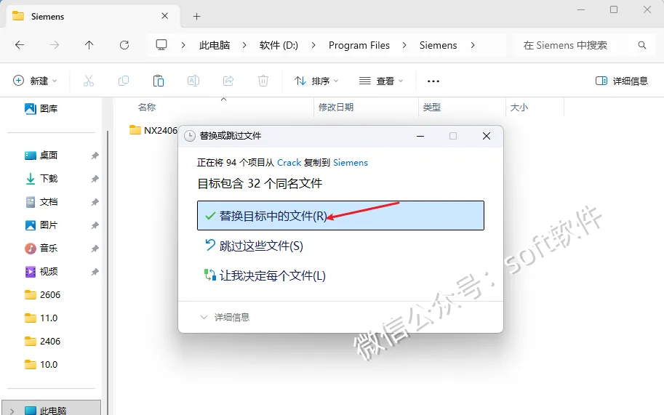Expand the 此电脑 tree node arrow
Screen dimensions: 664x415
[12, 411]
